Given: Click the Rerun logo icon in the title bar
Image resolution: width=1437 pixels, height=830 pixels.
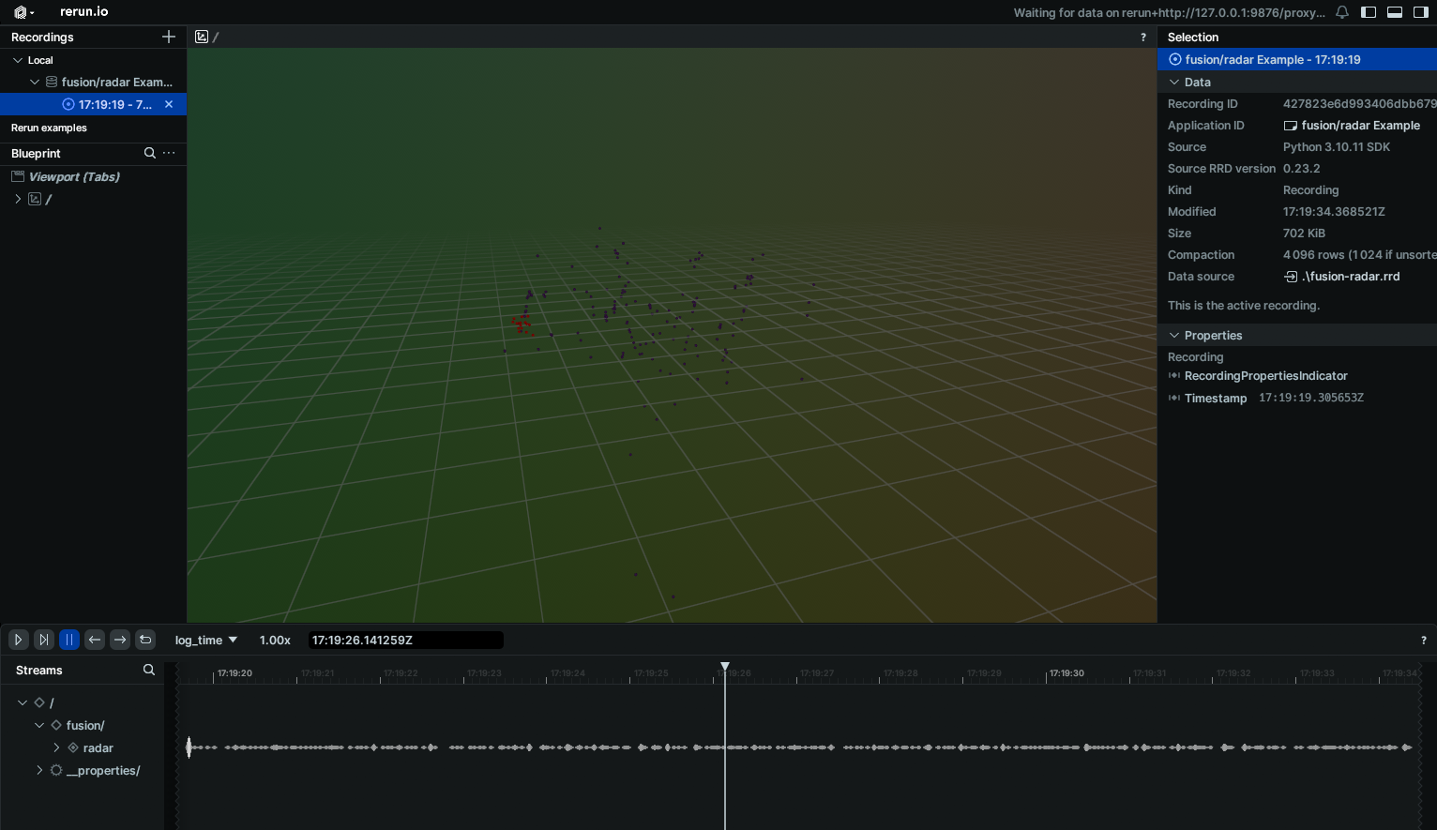Looking at the screenshot, I should click(x=19, y=12).
